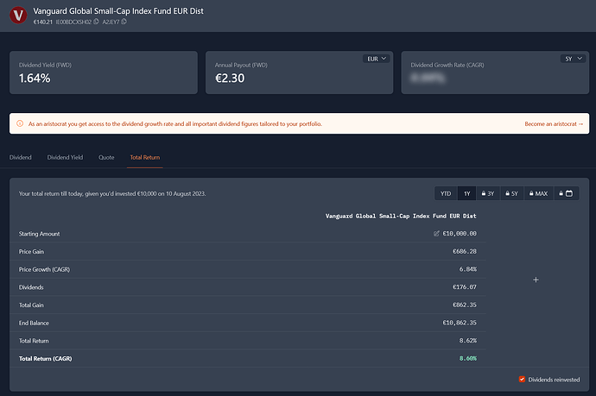Choose the locked 3Y time range
The image size is (596, 396).
(488, 193)
